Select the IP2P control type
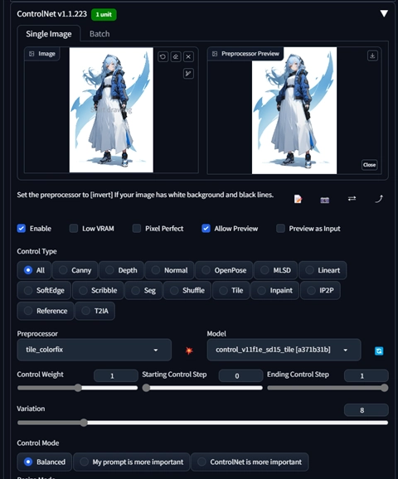 [320, 291]
